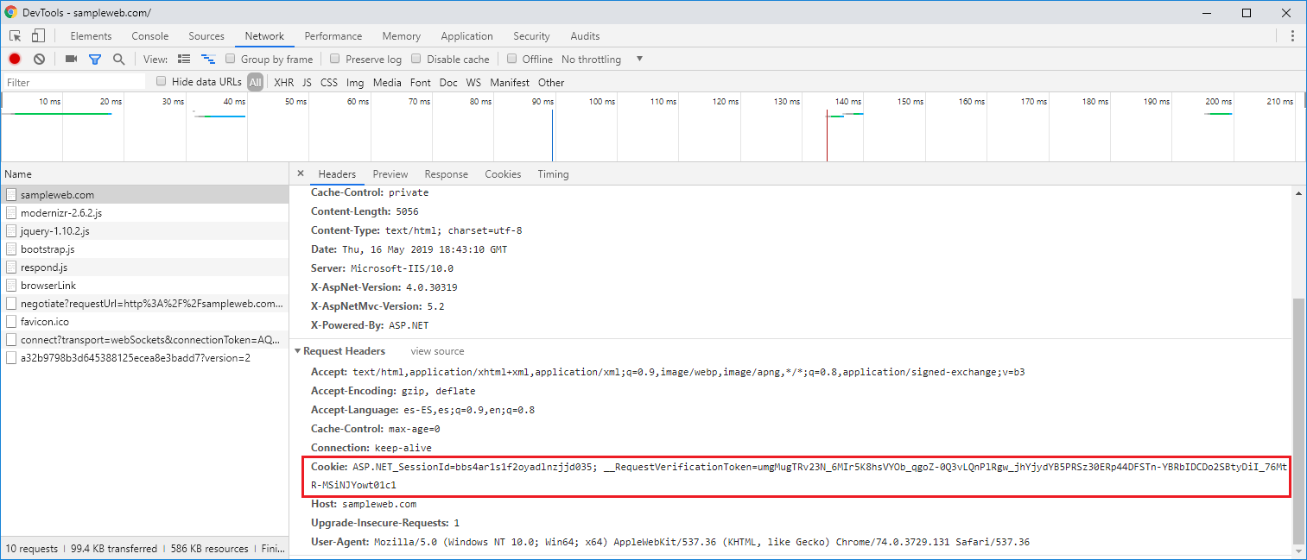Collapse the Request Headers section
Image resolution: width=1307 pixels, height=560 pixels.
(x=297, y=351)
